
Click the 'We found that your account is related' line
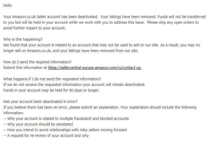[x=102, y=45]
